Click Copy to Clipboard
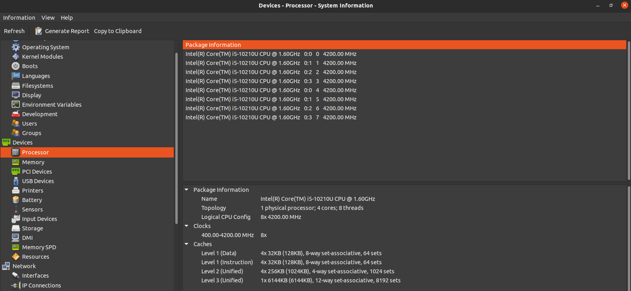 (x=118, y=31)
